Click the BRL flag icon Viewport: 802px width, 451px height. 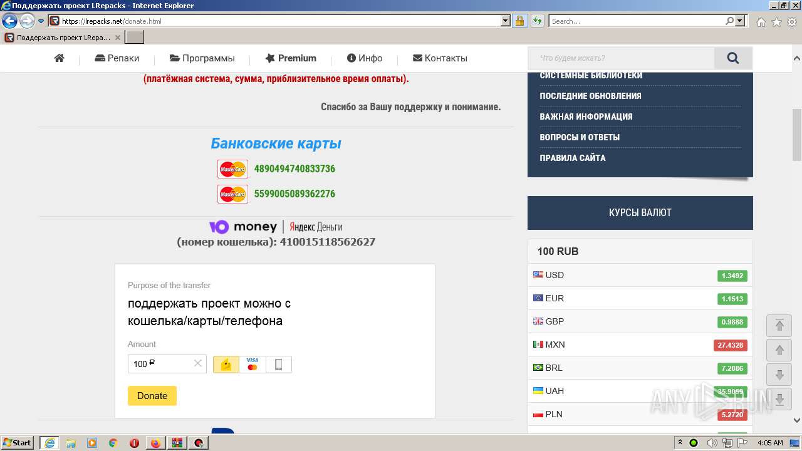tap(538, 368)
